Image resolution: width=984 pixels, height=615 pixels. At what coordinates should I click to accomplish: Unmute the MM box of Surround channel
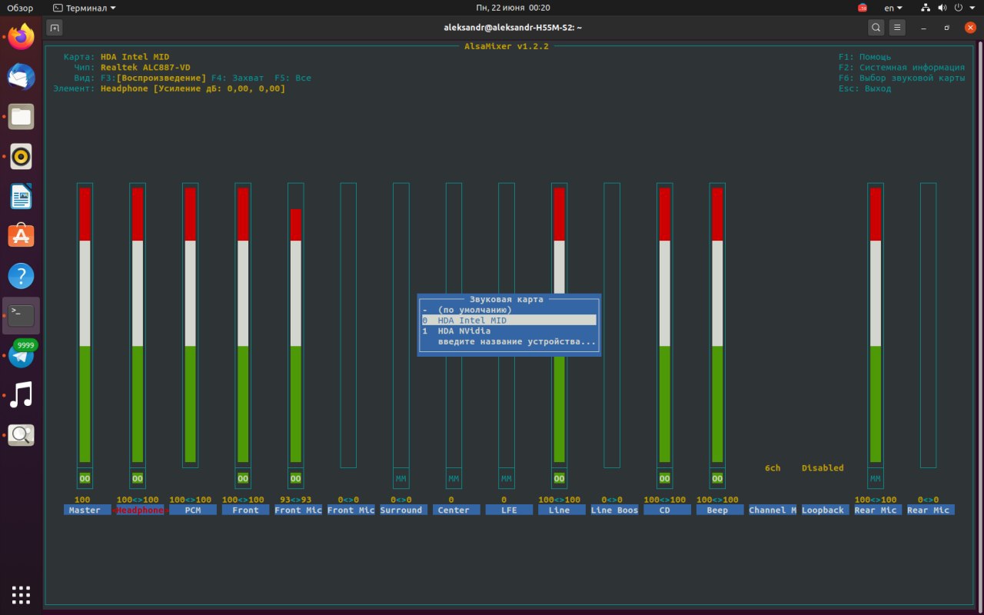point(401,478)
